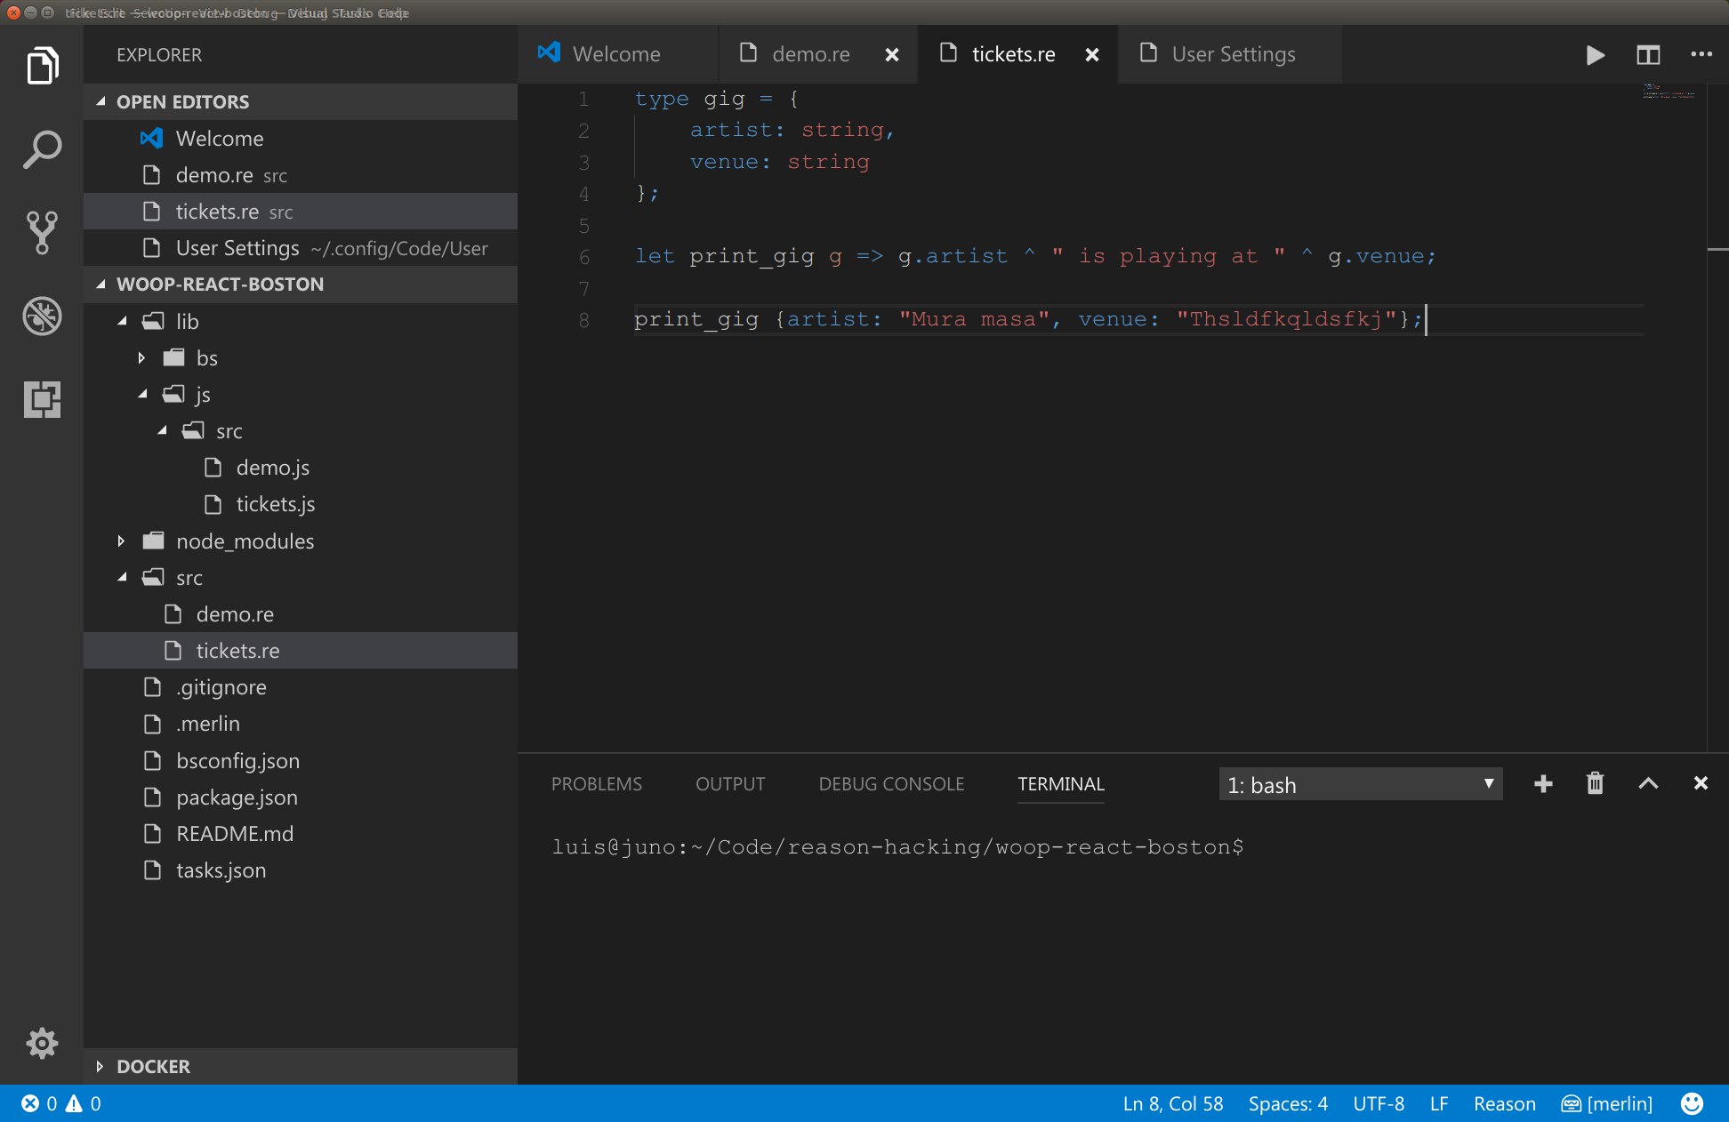Split the editor using the split icon
Screen dimensions: 1729x1122
[x=1647, y=54]
